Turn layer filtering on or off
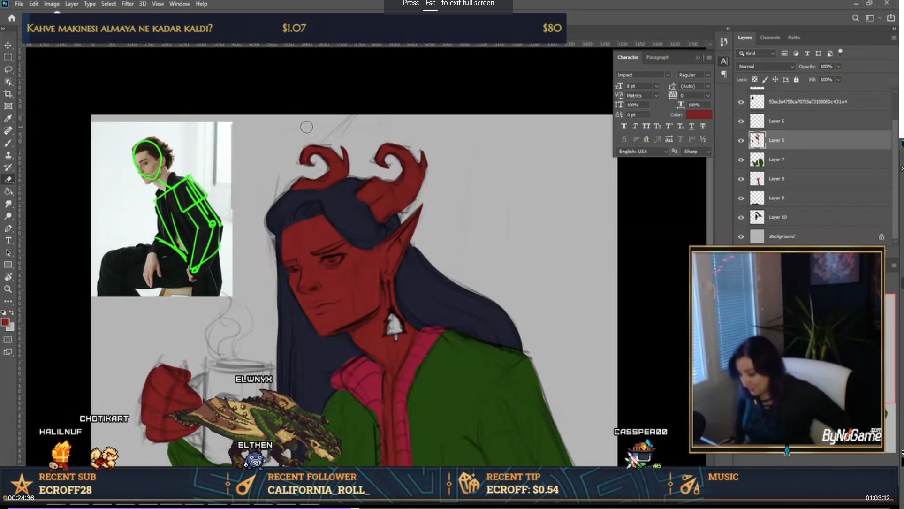Screen dimensions: 904x509 click(x=840, y=52)
